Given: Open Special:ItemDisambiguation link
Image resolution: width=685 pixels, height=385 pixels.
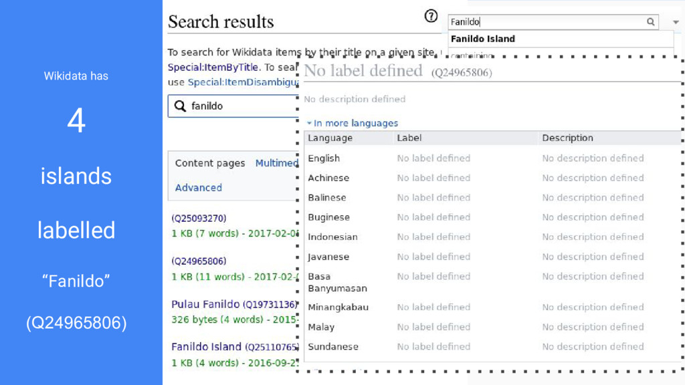Looking at the screenshot, I should (243, 82).
